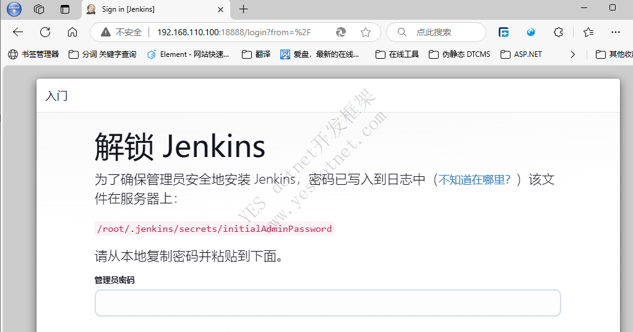Open 书签管理器 bookmark
633x332 pixels.
33,54
